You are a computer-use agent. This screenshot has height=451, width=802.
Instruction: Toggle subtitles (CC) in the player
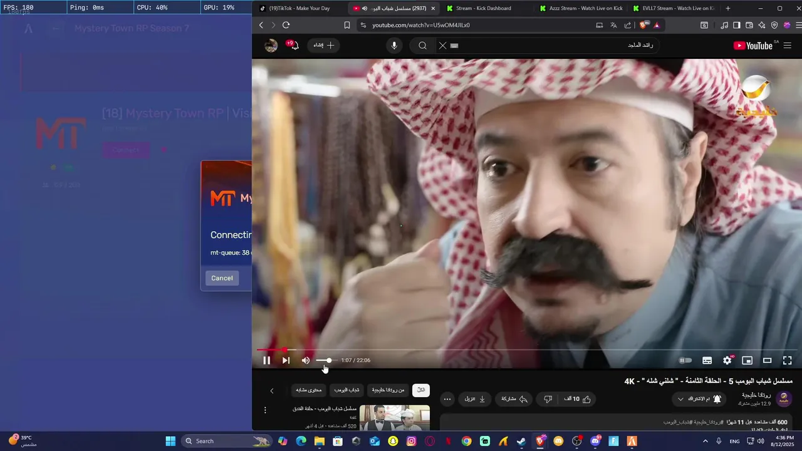pos(707,360)
